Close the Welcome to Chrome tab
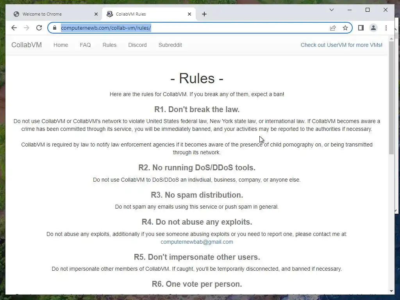This screenshot has height=300, width=400. click(96, 14)
